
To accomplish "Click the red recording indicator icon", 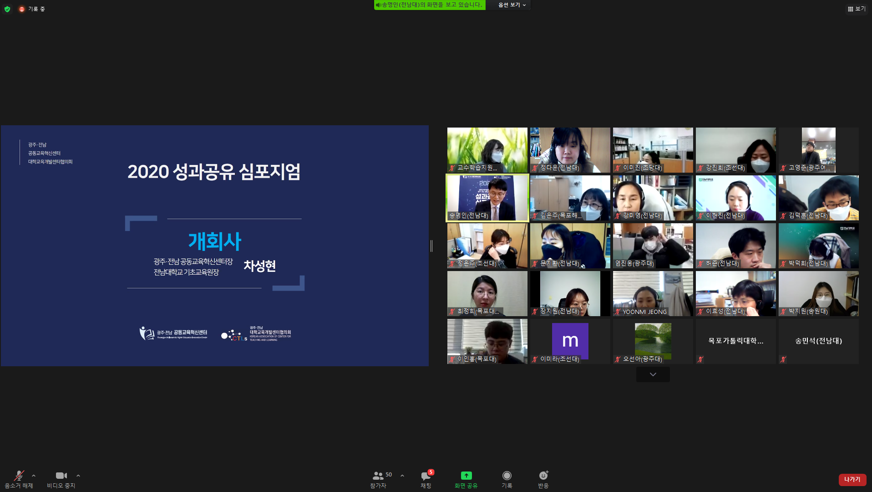I will (x=21, y=9).
